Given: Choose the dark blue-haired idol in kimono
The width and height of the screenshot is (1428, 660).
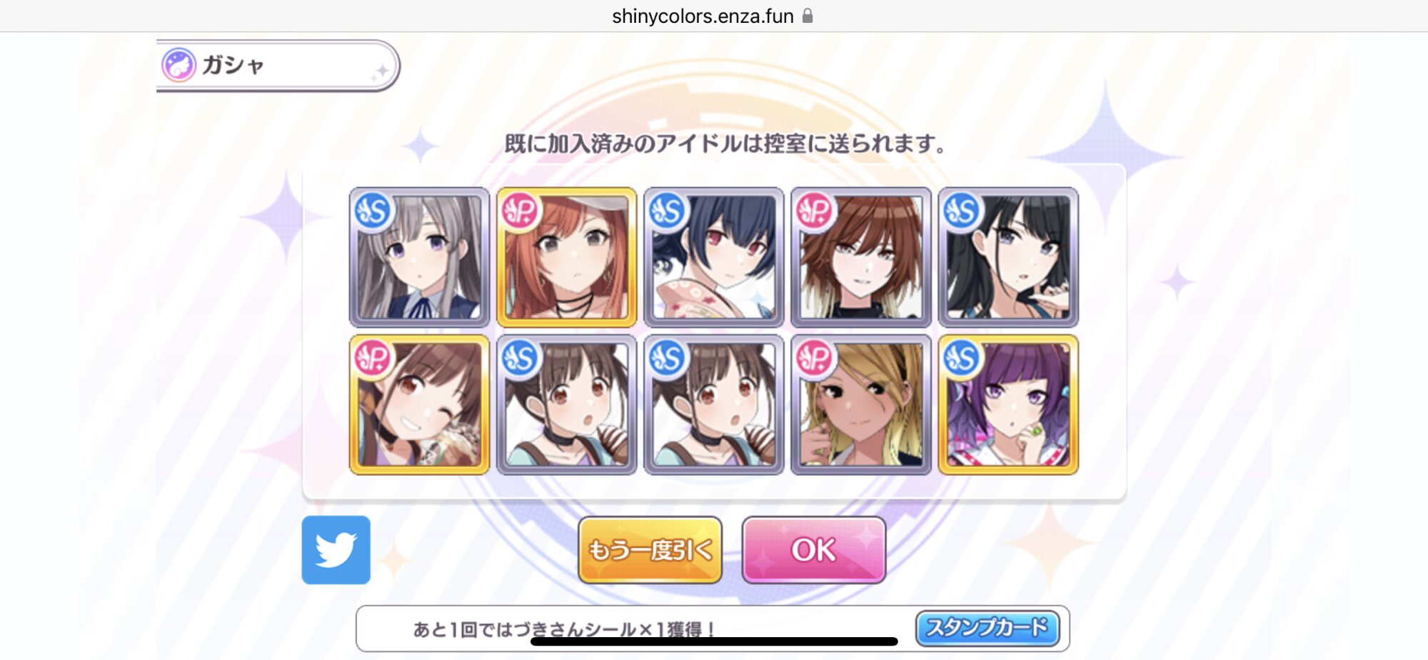Looking at the screenshot, I should tap(713, 258).
